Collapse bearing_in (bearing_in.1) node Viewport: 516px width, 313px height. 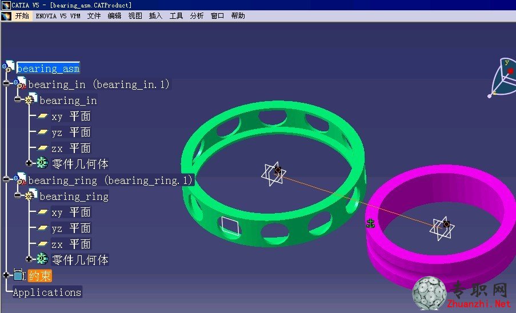[x=6, y=83]
